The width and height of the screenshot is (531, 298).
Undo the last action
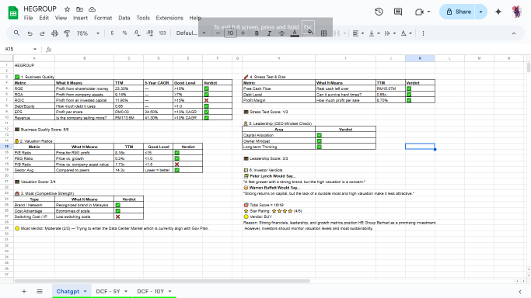tap(30, 33)
